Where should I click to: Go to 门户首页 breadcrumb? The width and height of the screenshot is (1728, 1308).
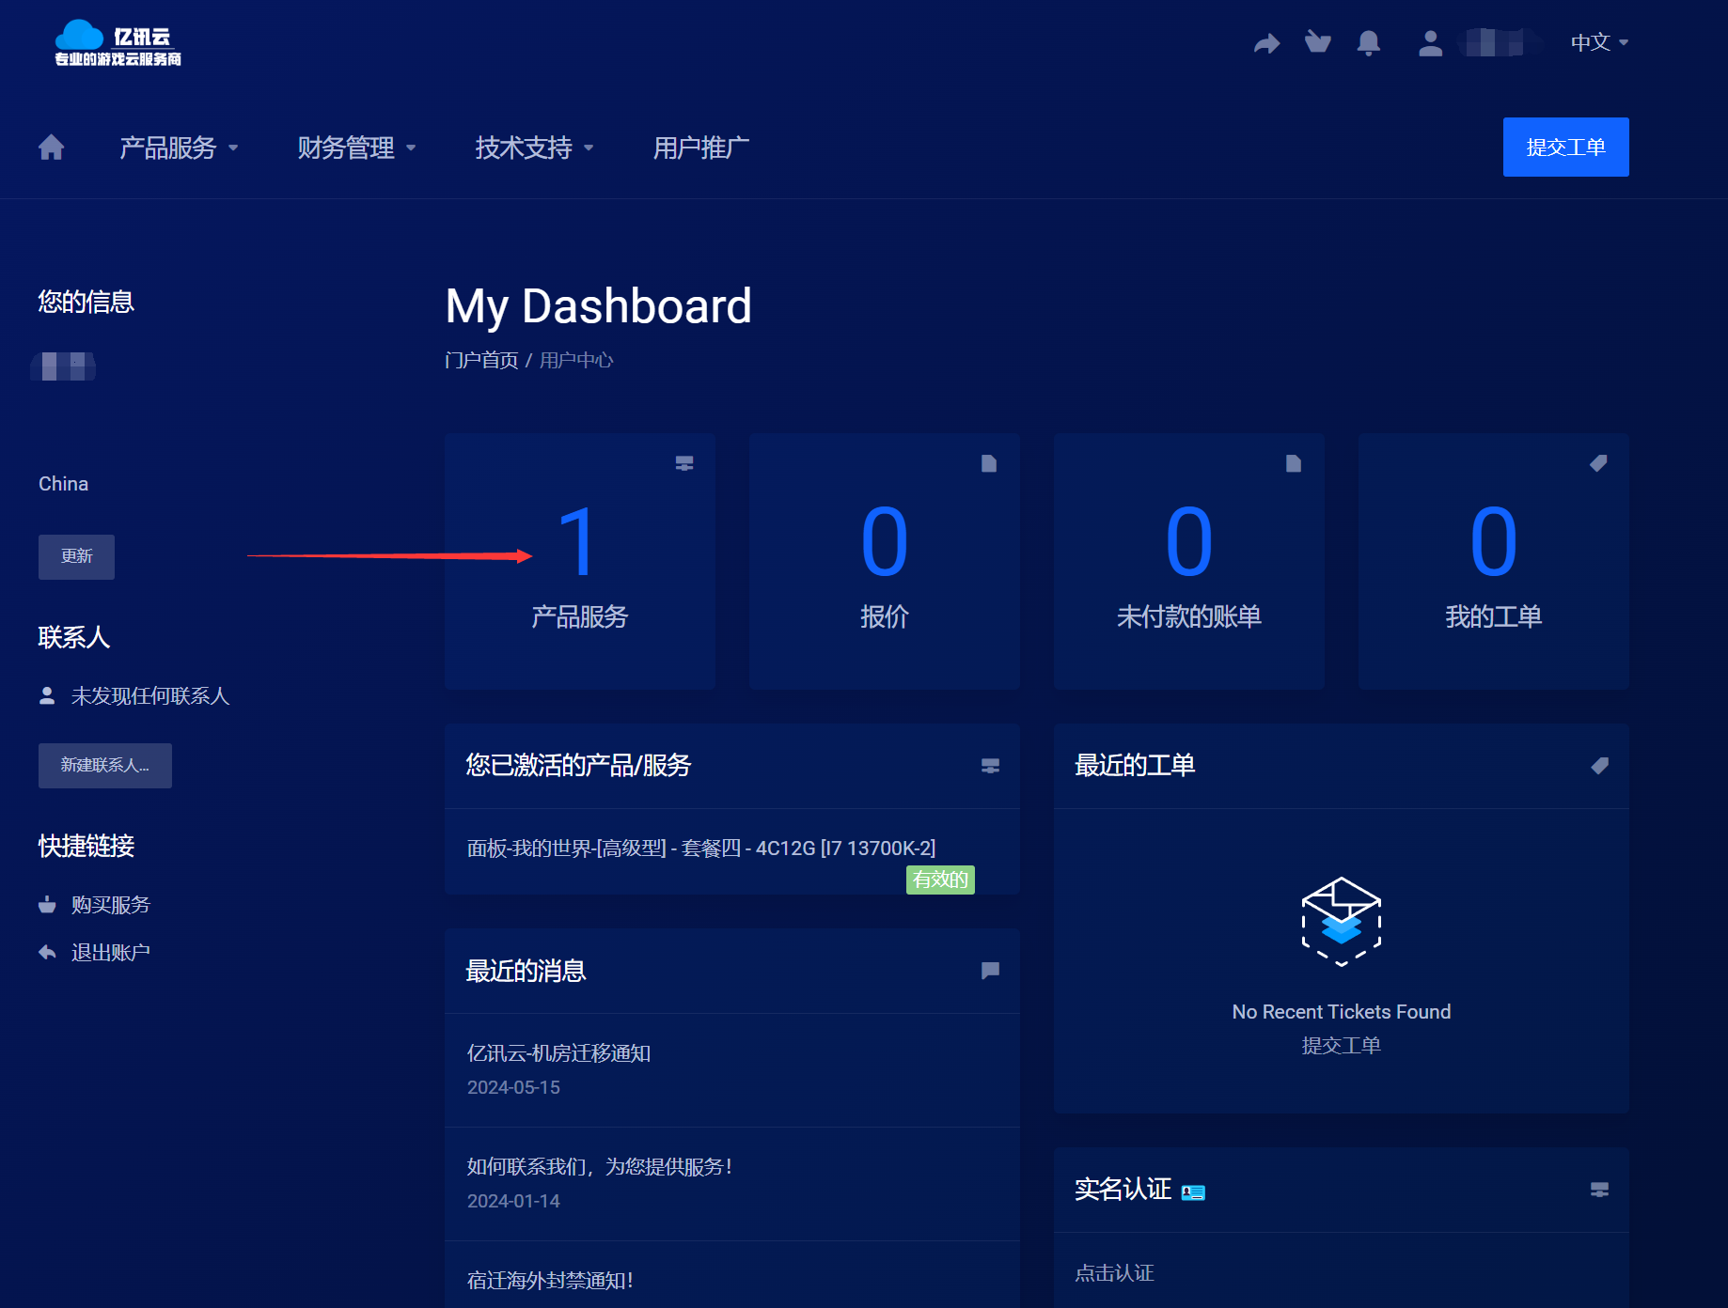pos(481,360)
